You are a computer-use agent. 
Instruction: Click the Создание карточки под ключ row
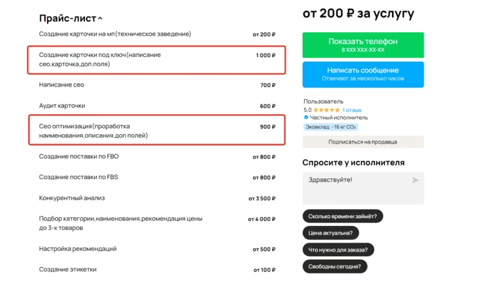coord(157,60)
